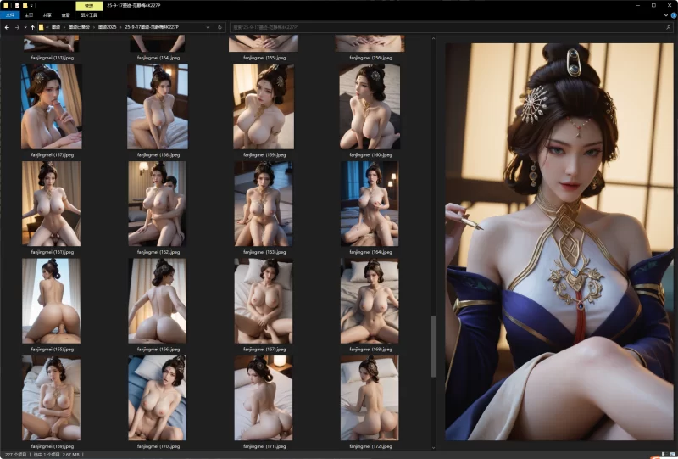
Task: Switch to large thumbnails view in status bar
Action: [x=673, y=455]
